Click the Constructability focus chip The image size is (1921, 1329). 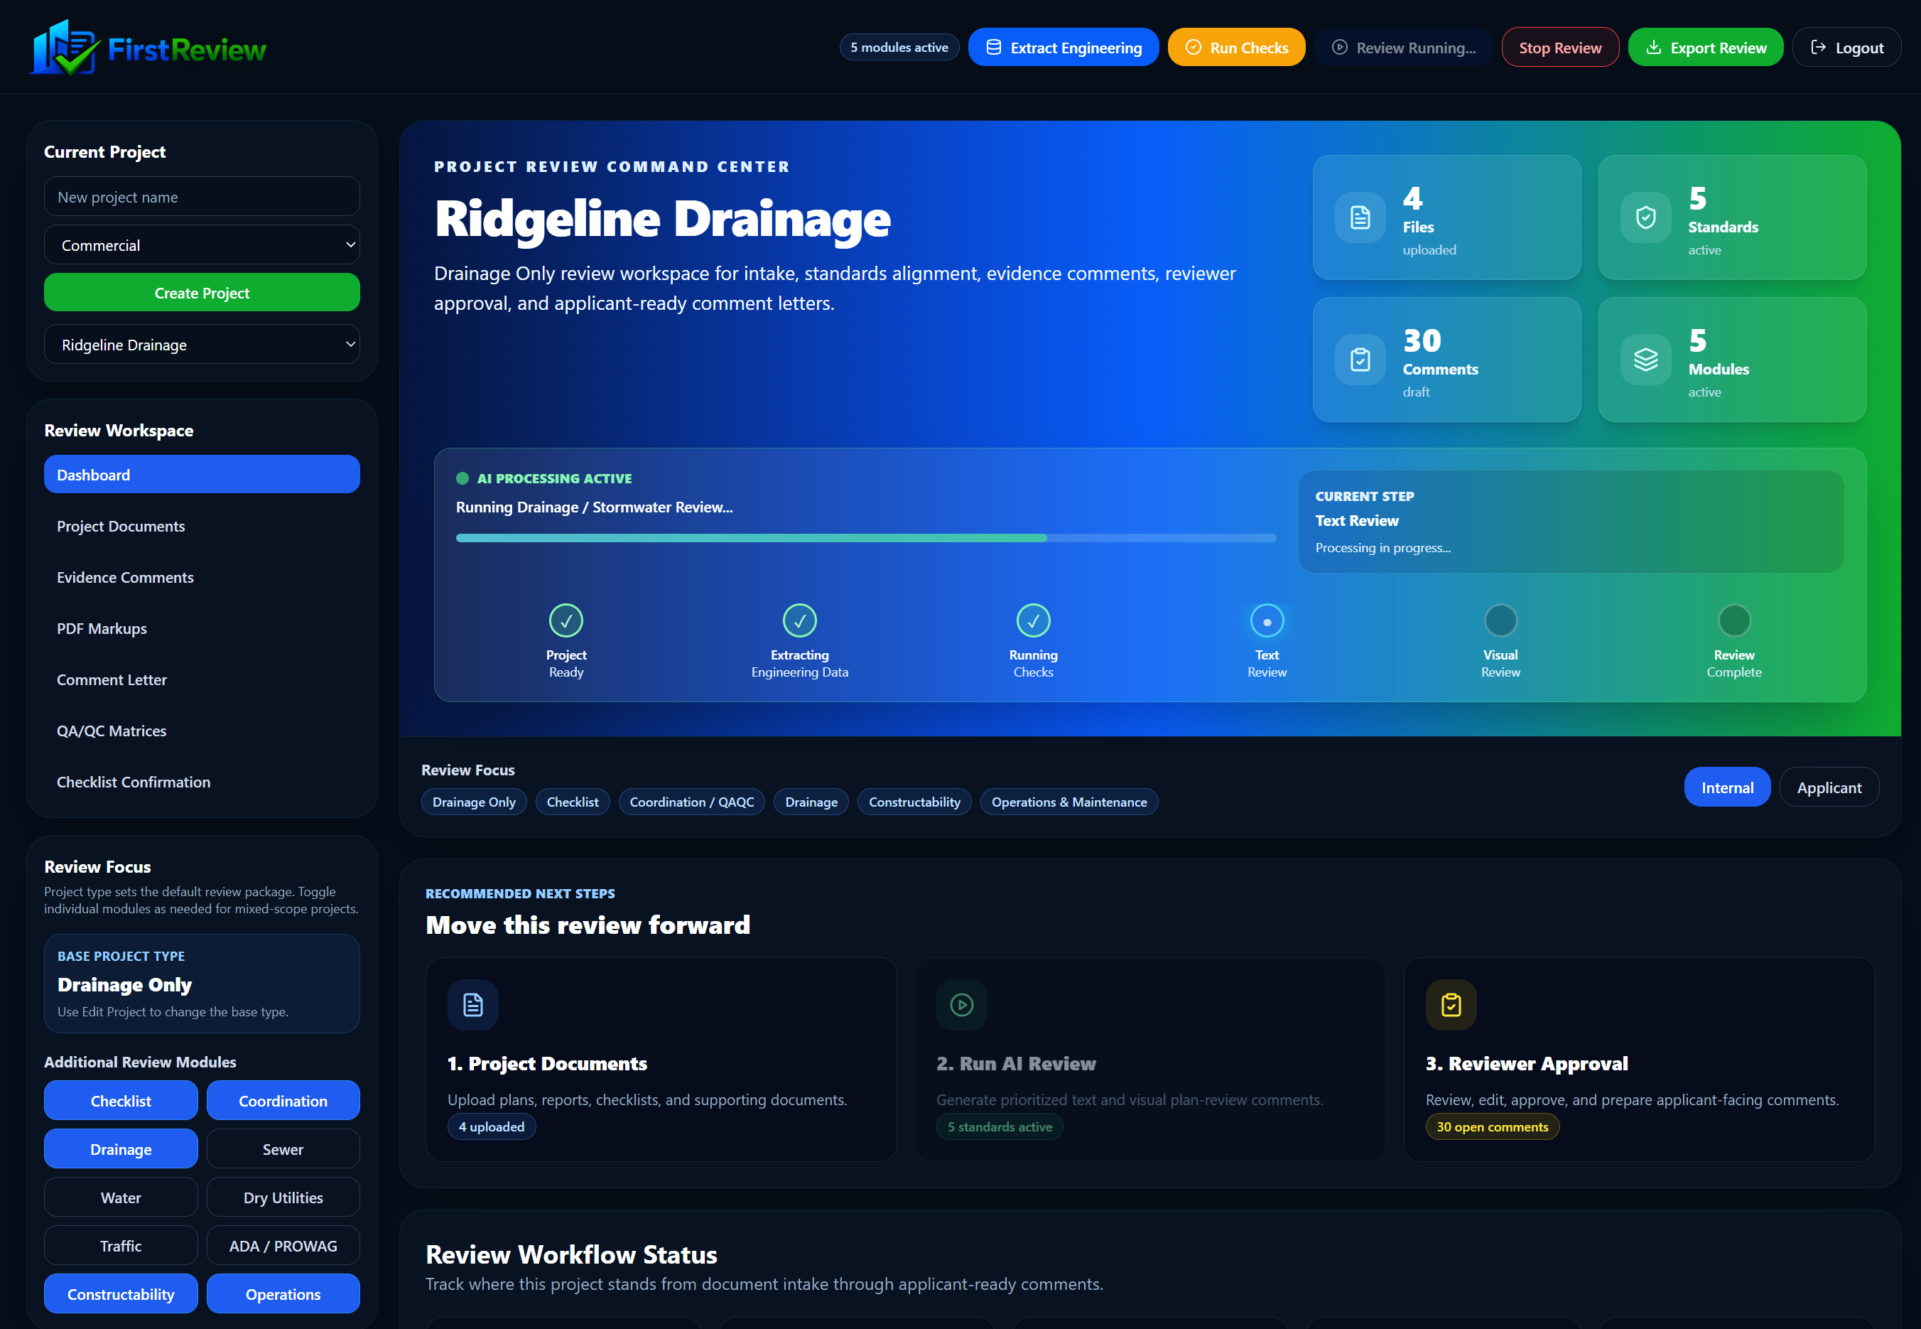914,802
